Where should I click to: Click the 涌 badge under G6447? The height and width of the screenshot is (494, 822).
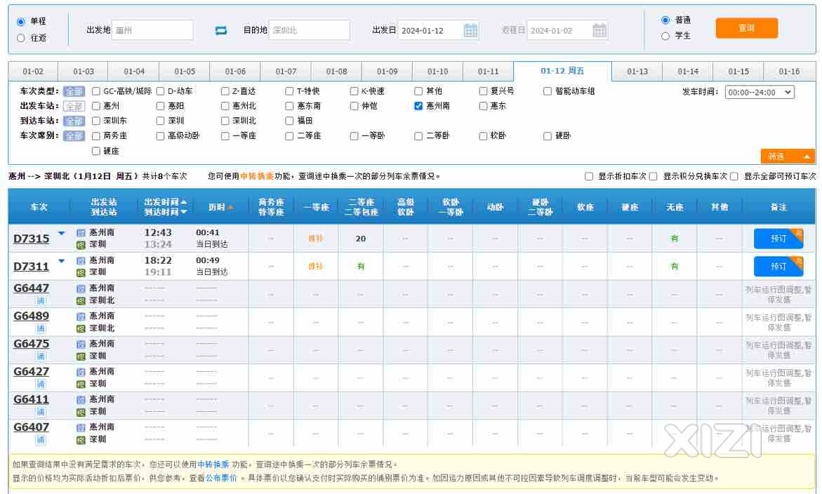tap(41, 301)
